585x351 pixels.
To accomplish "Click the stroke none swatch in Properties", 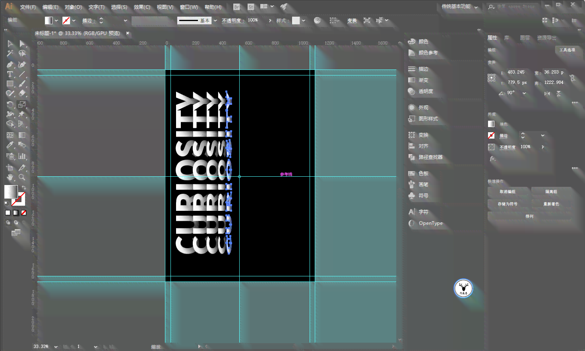I will click(x=491, y=135).
